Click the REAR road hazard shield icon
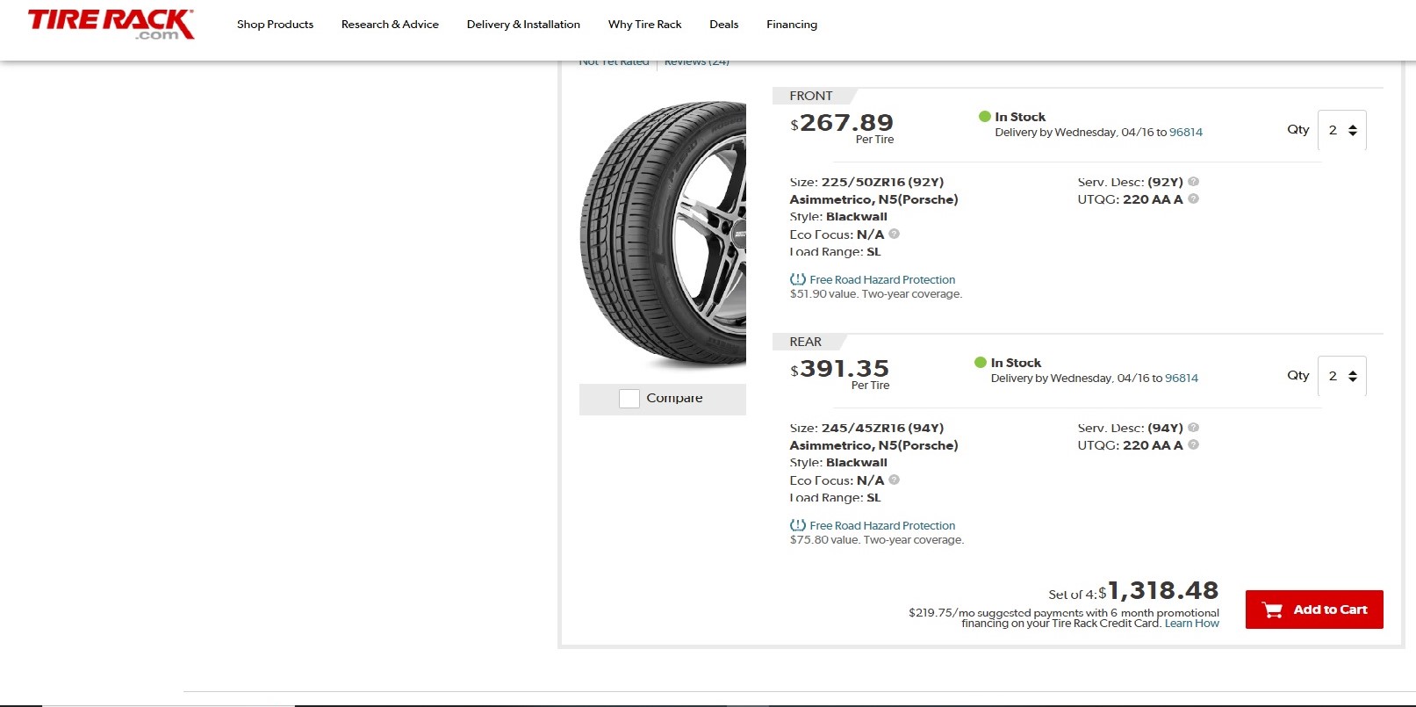The height and width of the screenshot is (707, 1416). click(x=798, y=525)
